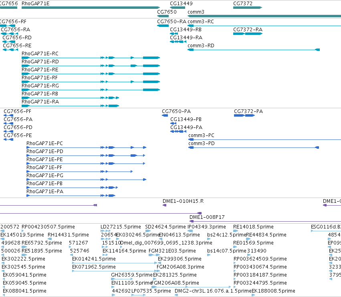This screenshot has width=341, height=297.
Task: Select transcript CG7656-RD label
Action: 17,37
